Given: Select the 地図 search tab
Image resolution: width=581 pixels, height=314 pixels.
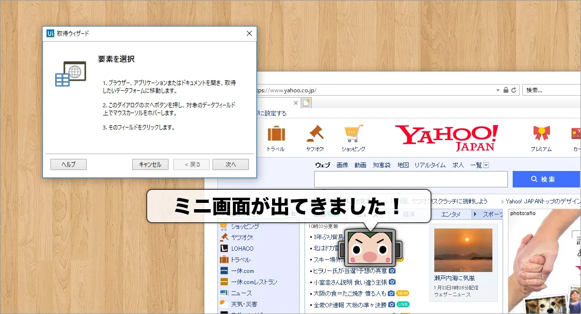Looking at the screenshot, I should pyautogui.click(x=403, y=165).
